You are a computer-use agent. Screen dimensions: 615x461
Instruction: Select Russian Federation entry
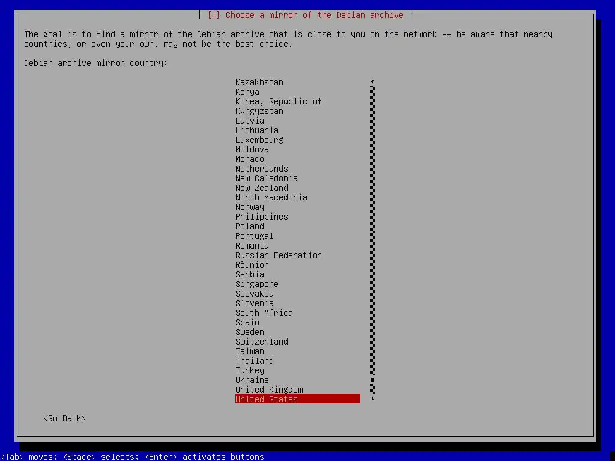click(x=279, y=255)
